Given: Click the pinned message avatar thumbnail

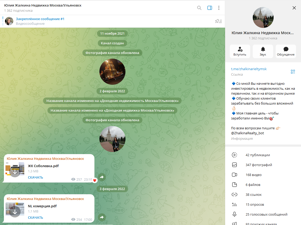Looking at the screenshot, I should tap(9, 21).
